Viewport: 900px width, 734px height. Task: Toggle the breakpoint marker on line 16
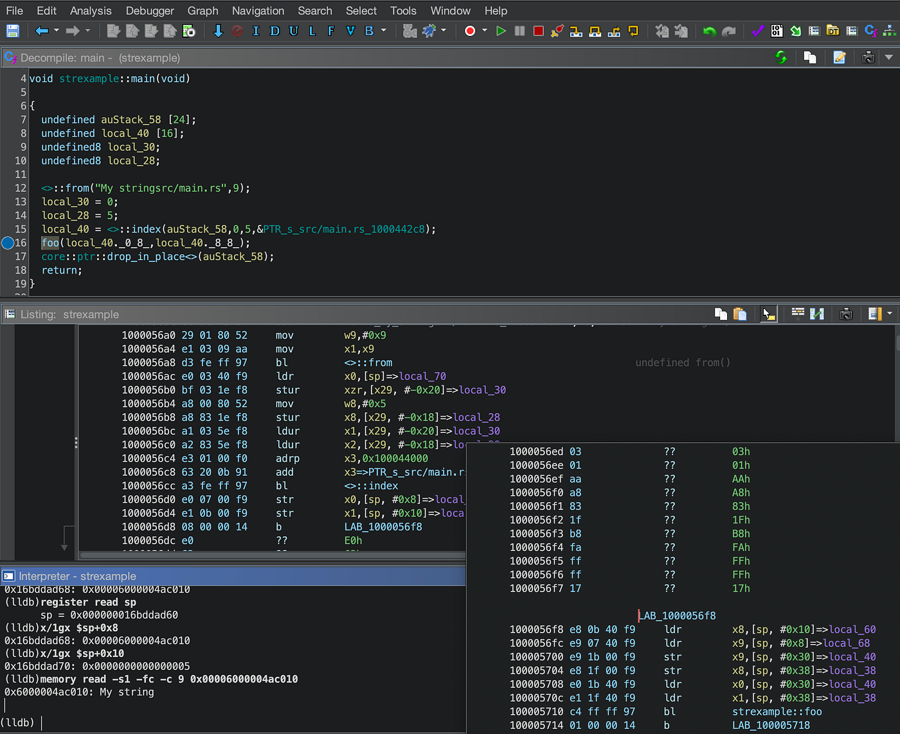tap(8, 243)
